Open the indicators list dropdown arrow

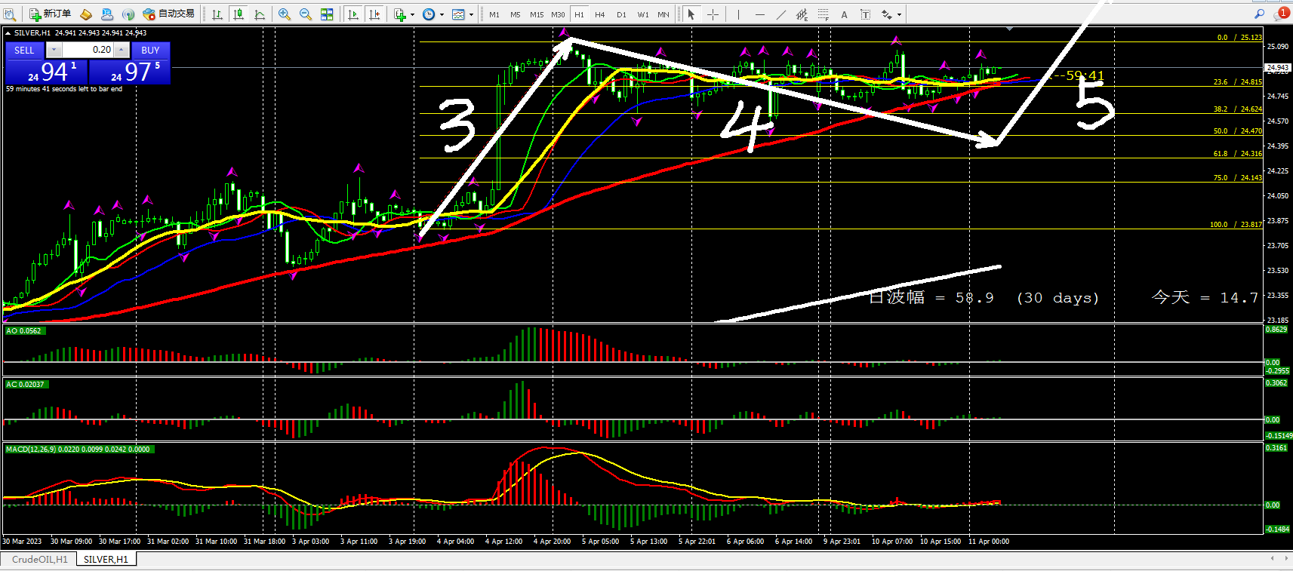click(412, 14)
